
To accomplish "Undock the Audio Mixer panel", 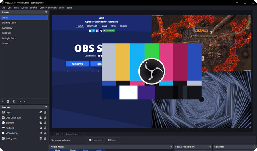I will [x=171, y=147].
